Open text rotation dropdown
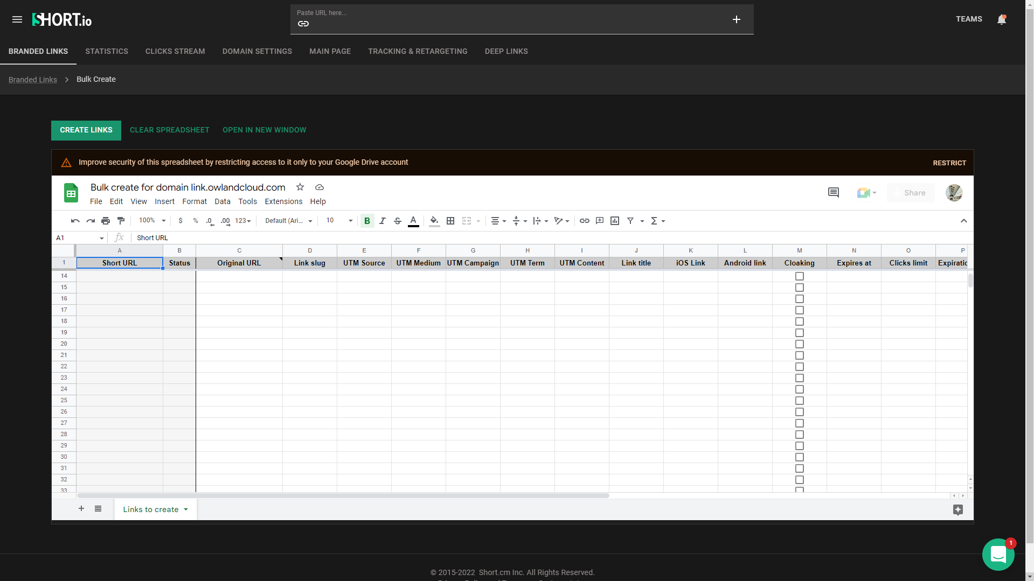1034x581 pixels. tap(561, 221)
